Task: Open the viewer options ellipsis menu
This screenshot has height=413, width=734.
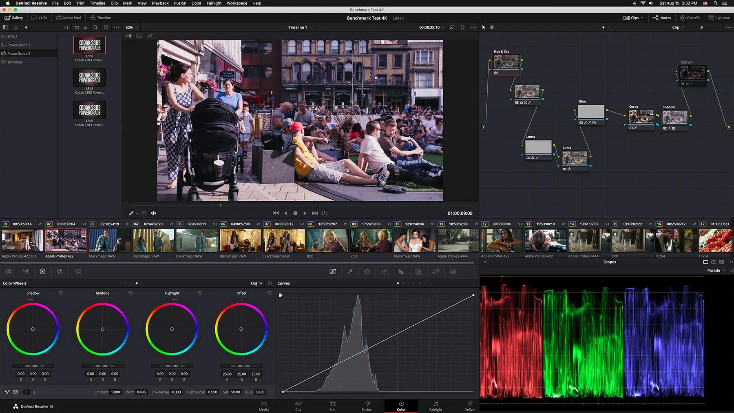Action: coord(473,27)
